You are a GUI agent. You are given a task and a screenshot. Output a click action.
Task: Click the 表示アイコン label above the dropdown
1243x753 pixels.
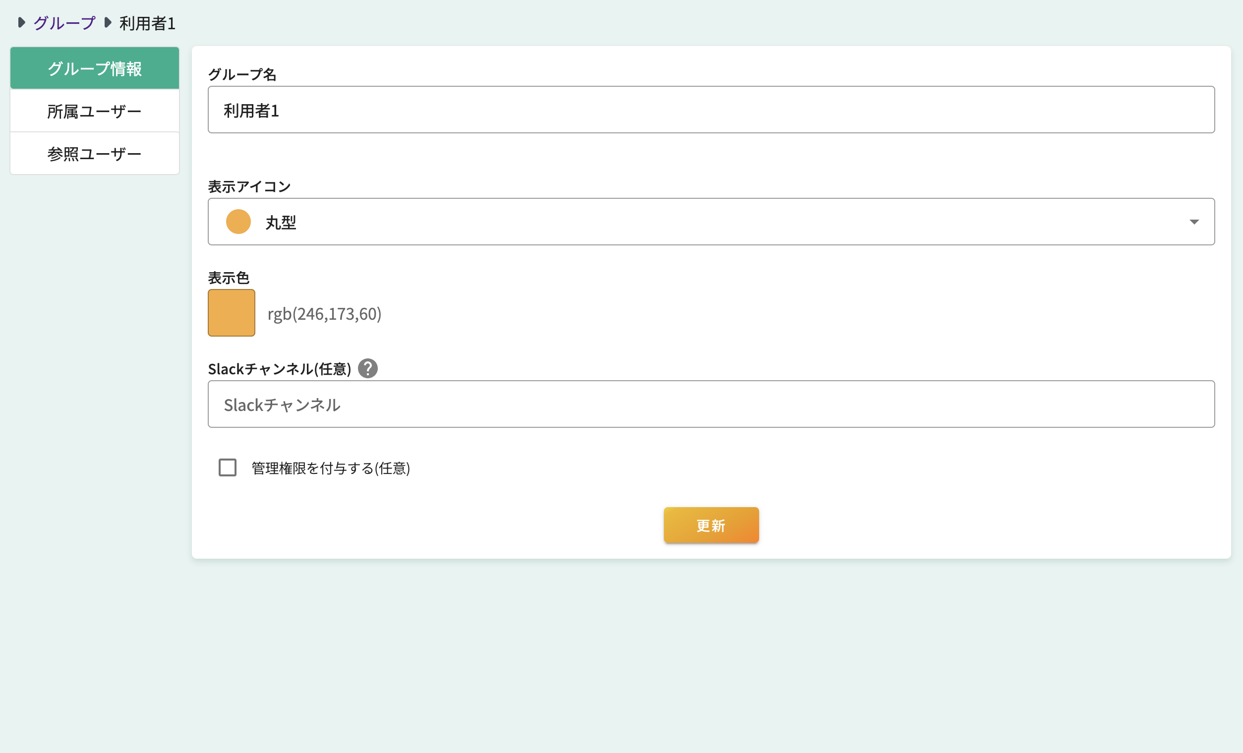pyautogui.click(x=249, y=185)
